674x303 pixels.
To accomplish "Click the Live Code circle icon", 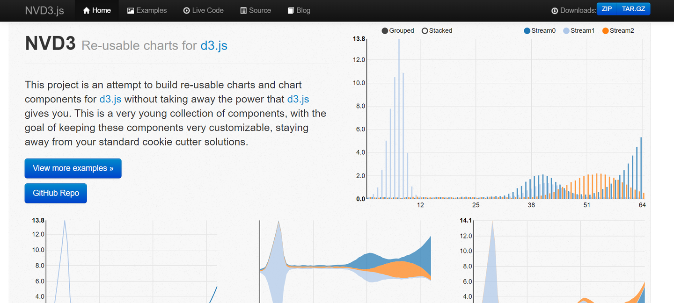I will [186, 11].
